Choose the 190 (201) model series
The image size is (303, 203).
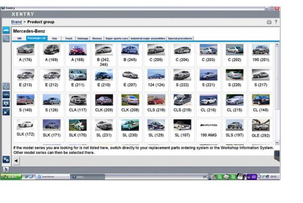pyautogui.click(x=261, y=55)
